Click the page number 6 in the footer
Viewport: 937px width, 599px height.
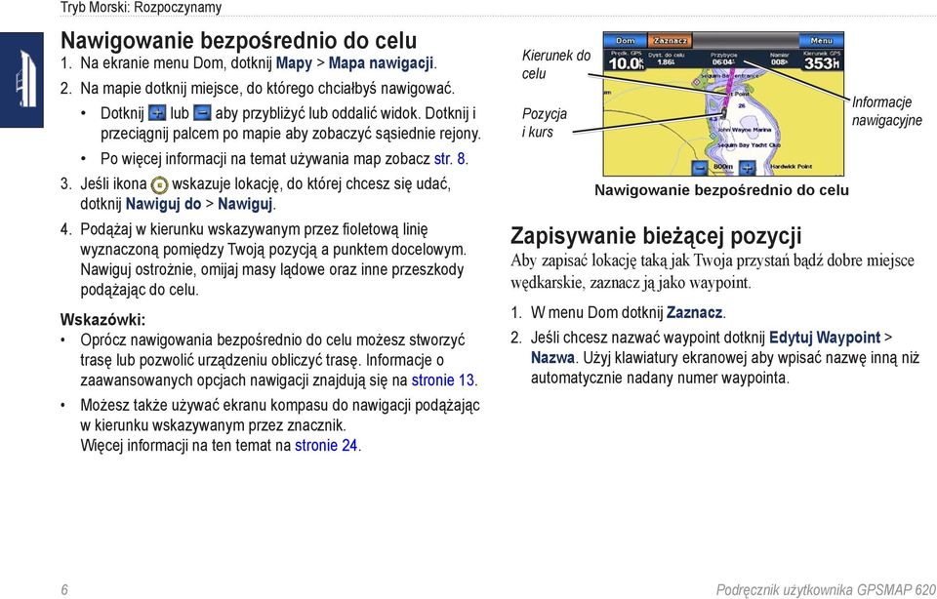coord(64,590)
